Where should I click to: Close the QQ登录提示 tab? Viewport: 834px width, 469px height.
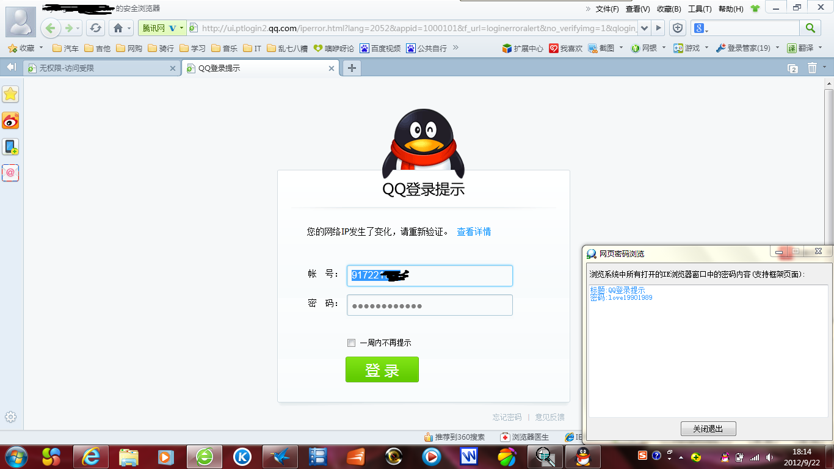click(x=332, y=68)
